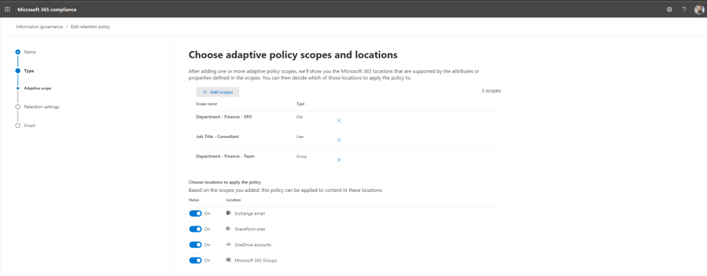
Task: Open the user profile avatar
Action: 698,9
